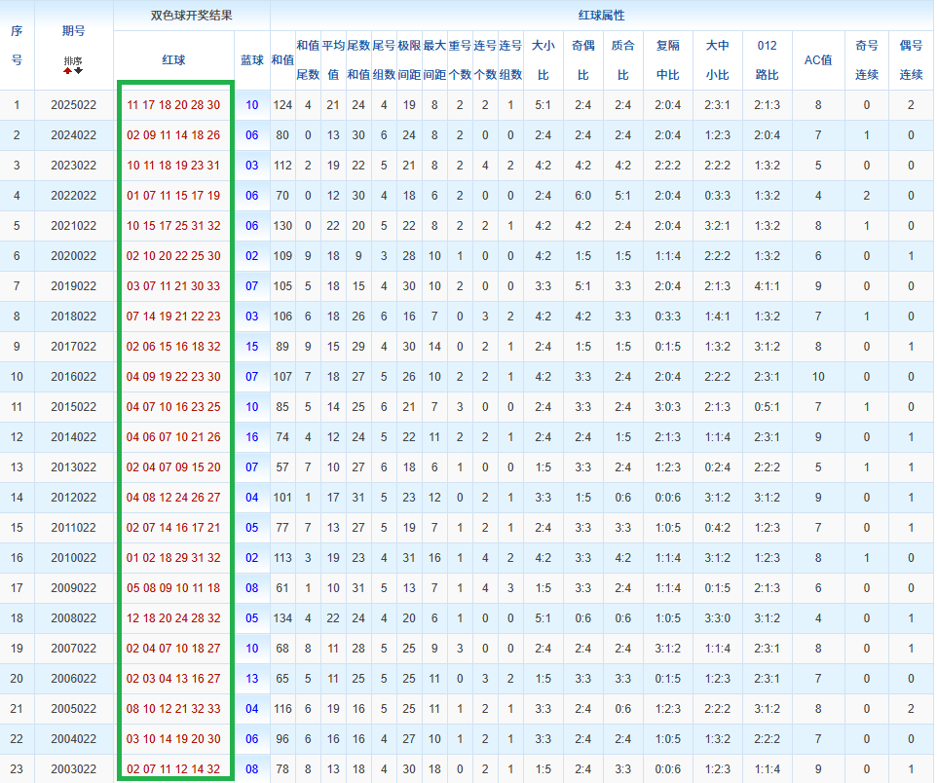The width and height of the screenshot is (937, 783).
Task: Click red balls of issue 2008022
Action: click(x=173, y=618)
